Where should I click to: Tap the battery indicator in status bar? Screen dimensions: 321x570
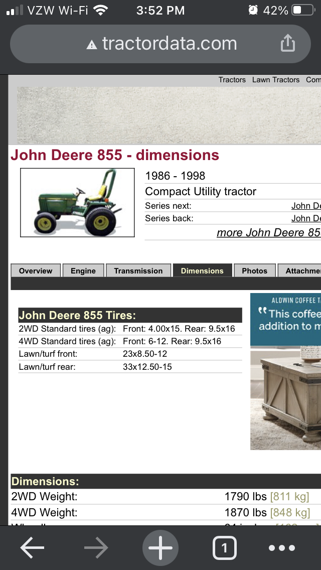(303, 11)
